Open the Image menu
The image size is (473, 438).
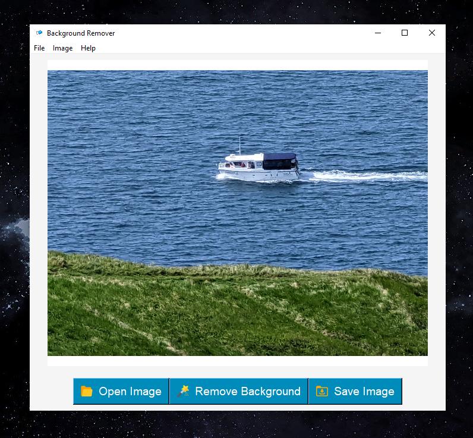click(x=62, y=48)
